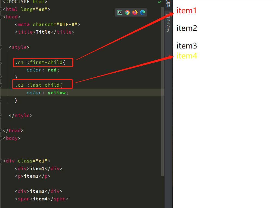Click item2 in the preview pane
The height and width of the screenshot is (208, 273).
(x=187, y=28)
